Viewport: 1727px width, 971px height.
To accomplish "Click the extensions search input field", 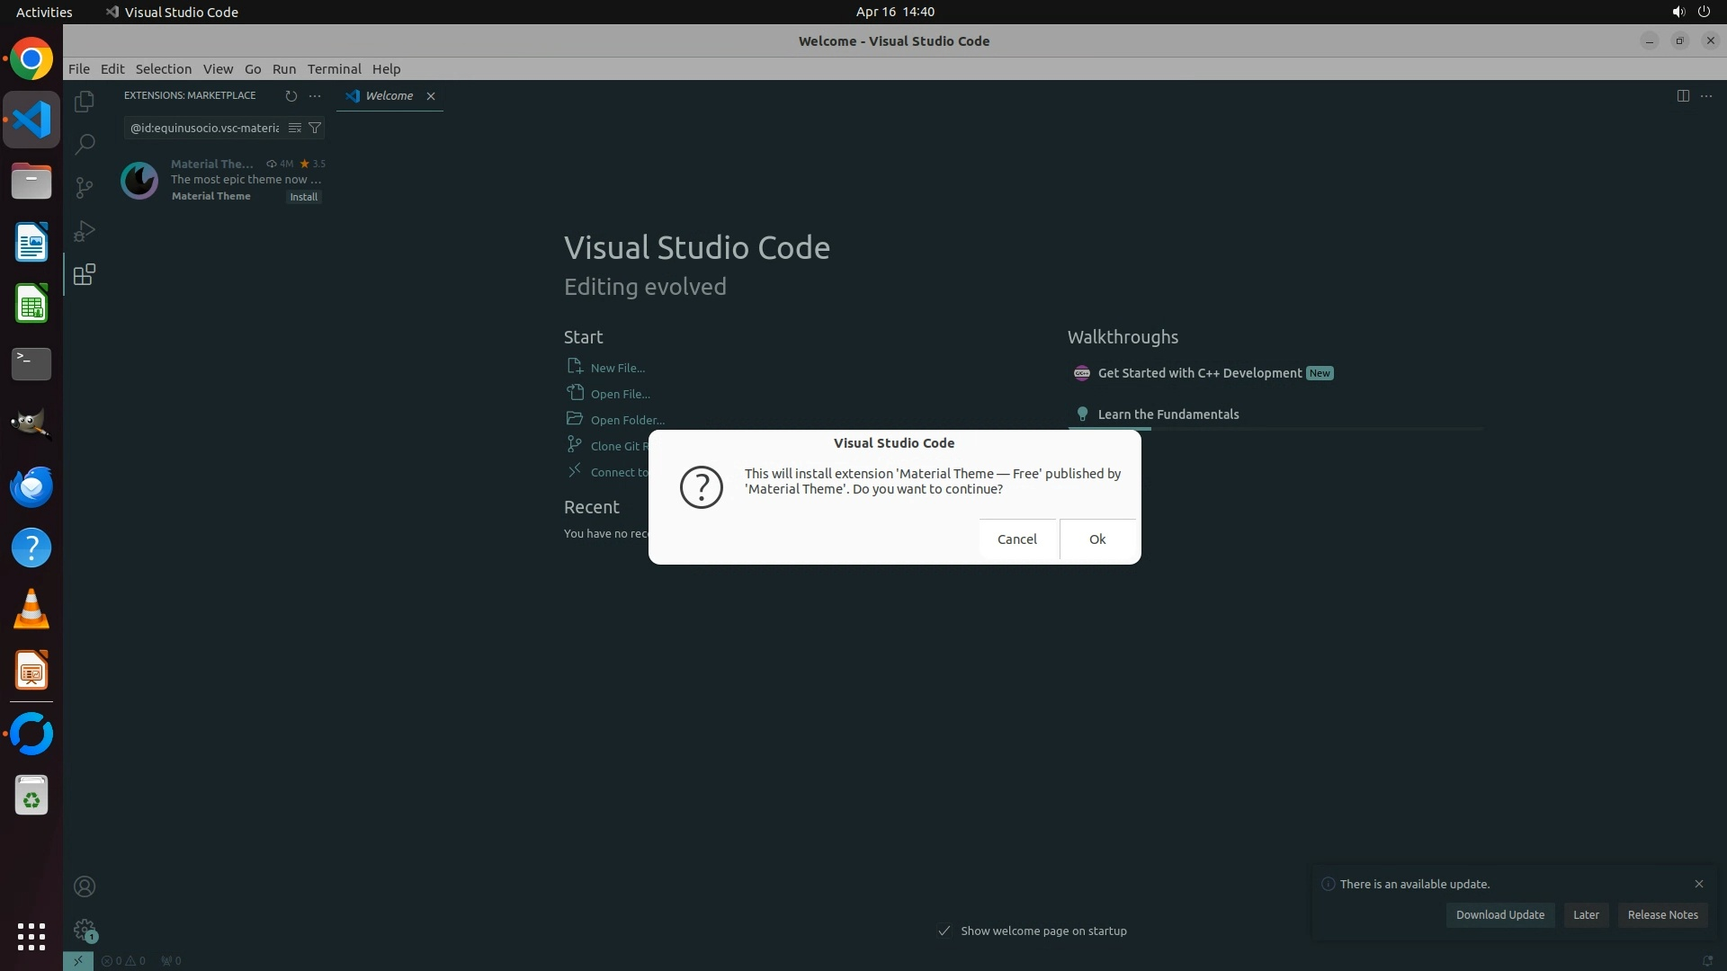I will coord(204,128).
